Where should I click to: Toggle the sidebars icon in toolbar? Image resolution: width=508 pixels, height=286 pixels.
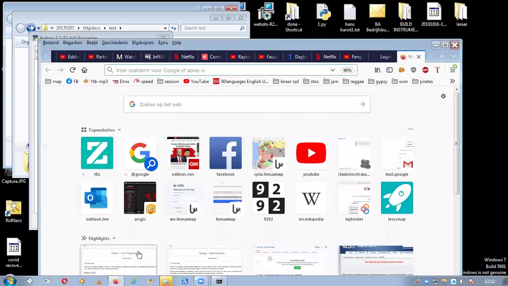click(389, 70)
